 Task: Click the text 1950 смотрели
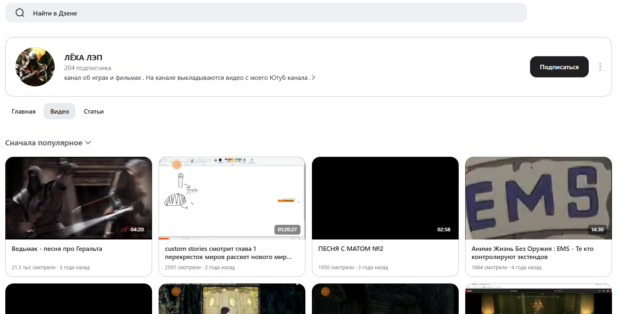coord(336,268)
